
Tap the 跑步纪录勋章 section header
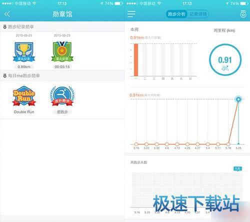(x=62, y=26)
